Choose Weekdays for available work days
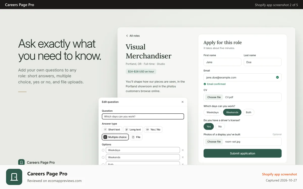 (213, 112)
